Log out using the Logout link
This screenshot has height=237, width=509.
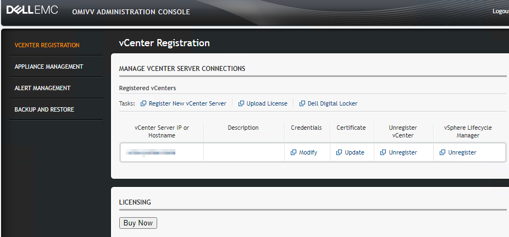click(x=500, y=11)
